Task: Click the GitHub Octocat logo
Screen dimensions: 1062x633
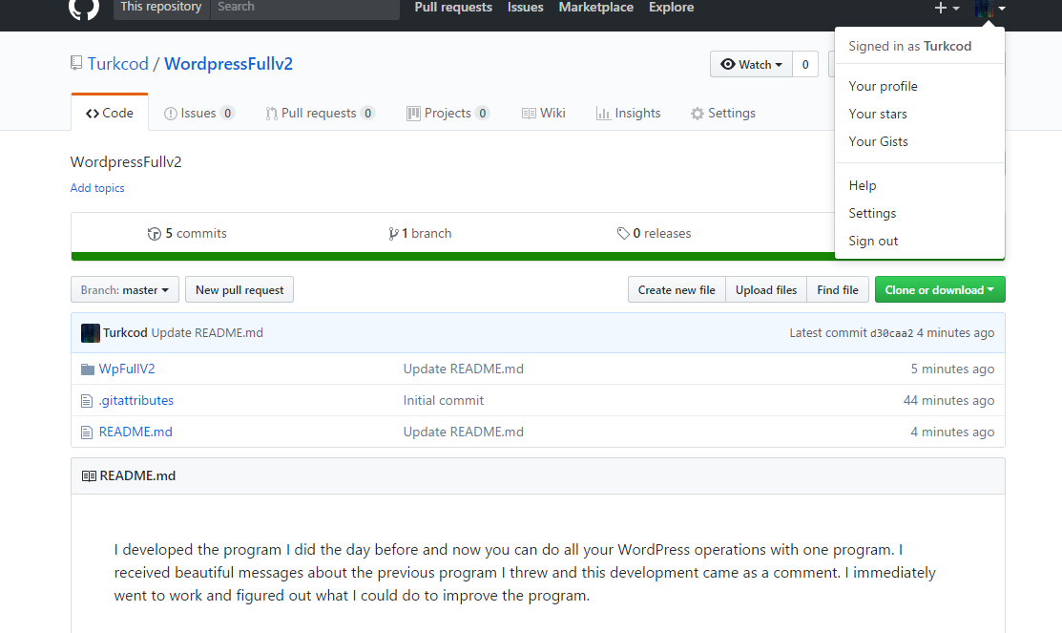Action: click(84, 9)
